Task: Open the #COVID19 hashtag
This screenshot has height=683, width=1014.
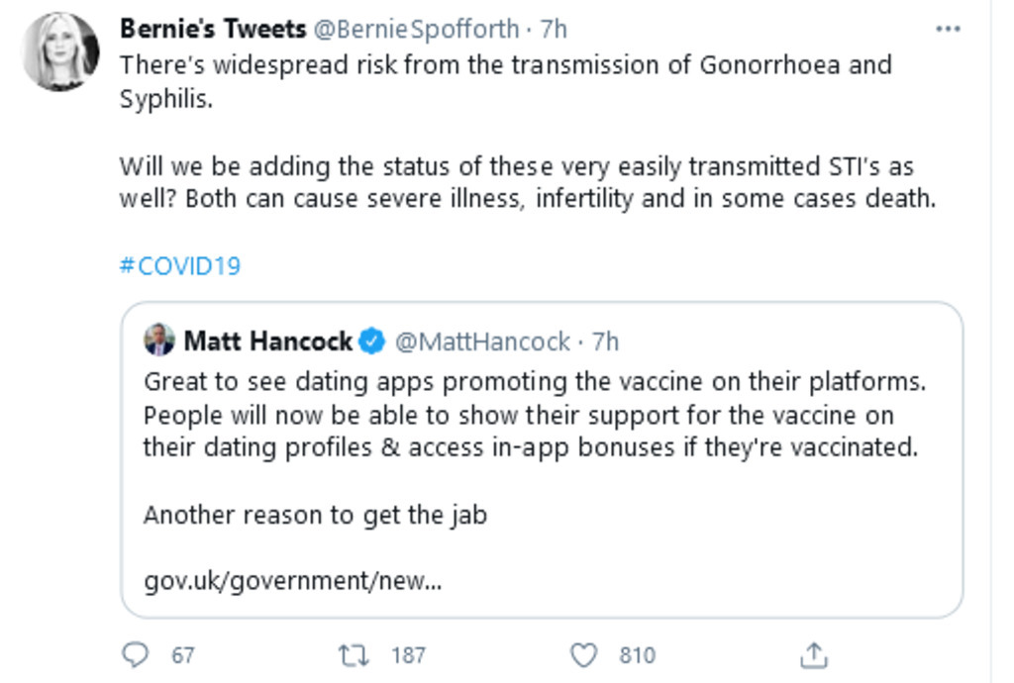Action: [x=179, y=266]
